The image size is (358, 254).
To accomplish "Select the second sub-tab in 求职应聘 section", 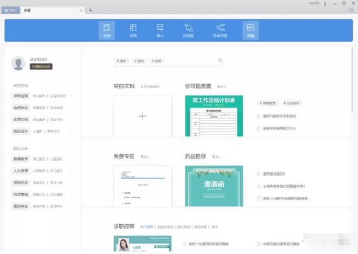I will click(x=165, y=227).
